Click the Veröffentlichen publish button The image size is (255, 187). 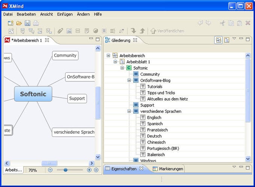(x=167, y=31)
